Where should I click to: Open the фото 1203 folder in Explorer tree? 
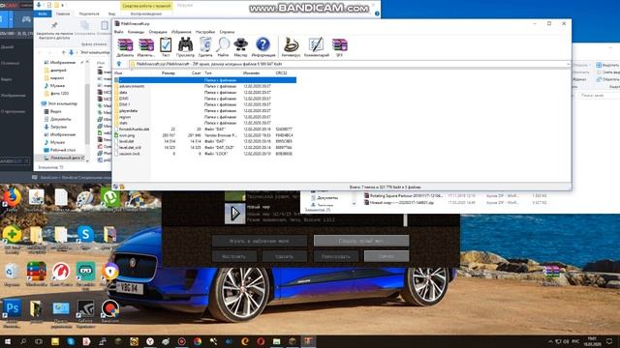[59, 93]
